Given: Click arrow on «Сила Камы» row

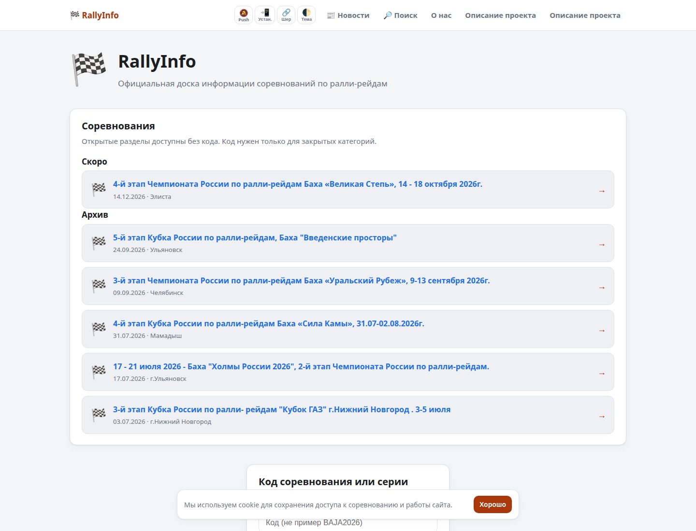Looking at the screenshot, I should pos(602,331).
